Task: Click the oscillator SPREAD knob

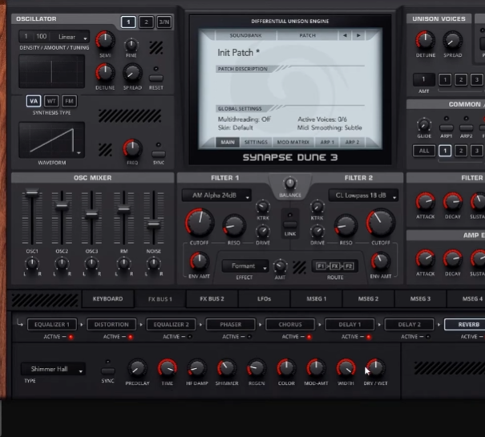Action: tap(132, 73)
